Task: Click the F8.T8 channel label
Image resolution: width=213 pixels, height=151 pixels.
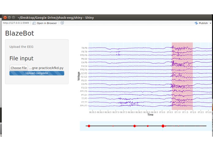Action: pyautogui.click(x=84, y=52)
